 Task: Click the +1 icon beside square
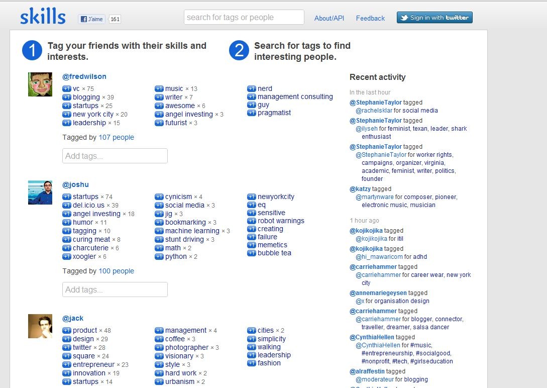(x=67, y=356)
